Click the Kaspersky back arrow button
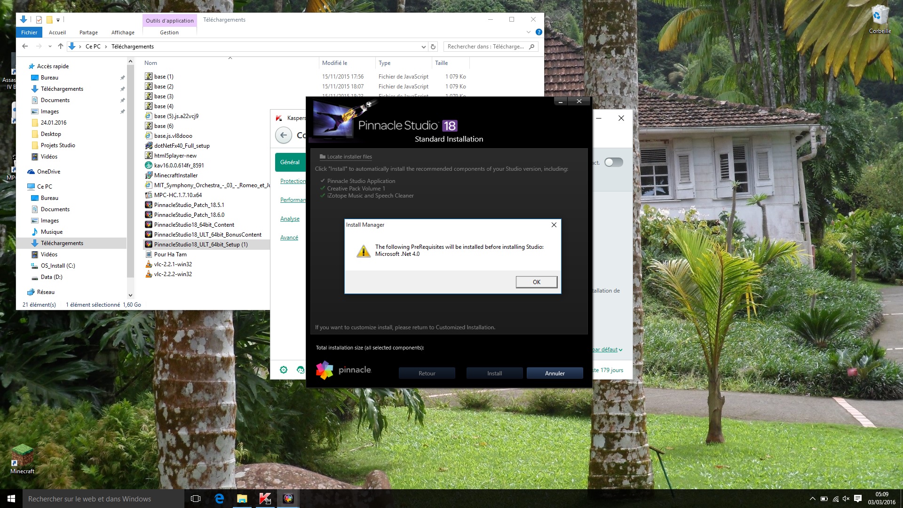Image resolution: width=903 pixels, height=508 pixels. click(x=283, y=135)
